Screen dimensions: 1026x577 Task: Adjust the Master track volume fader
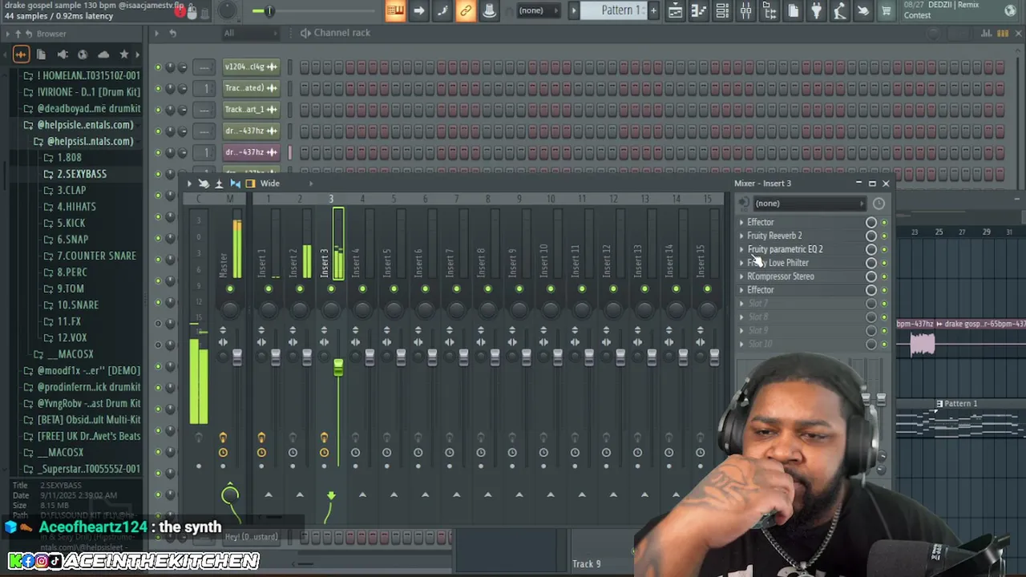237,358
